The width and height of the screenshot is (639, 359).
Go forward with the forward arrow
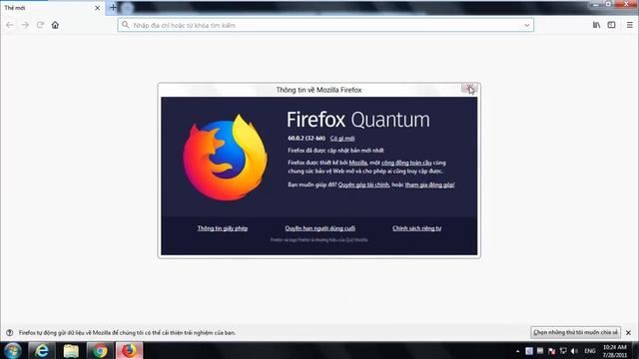point(25,25)
